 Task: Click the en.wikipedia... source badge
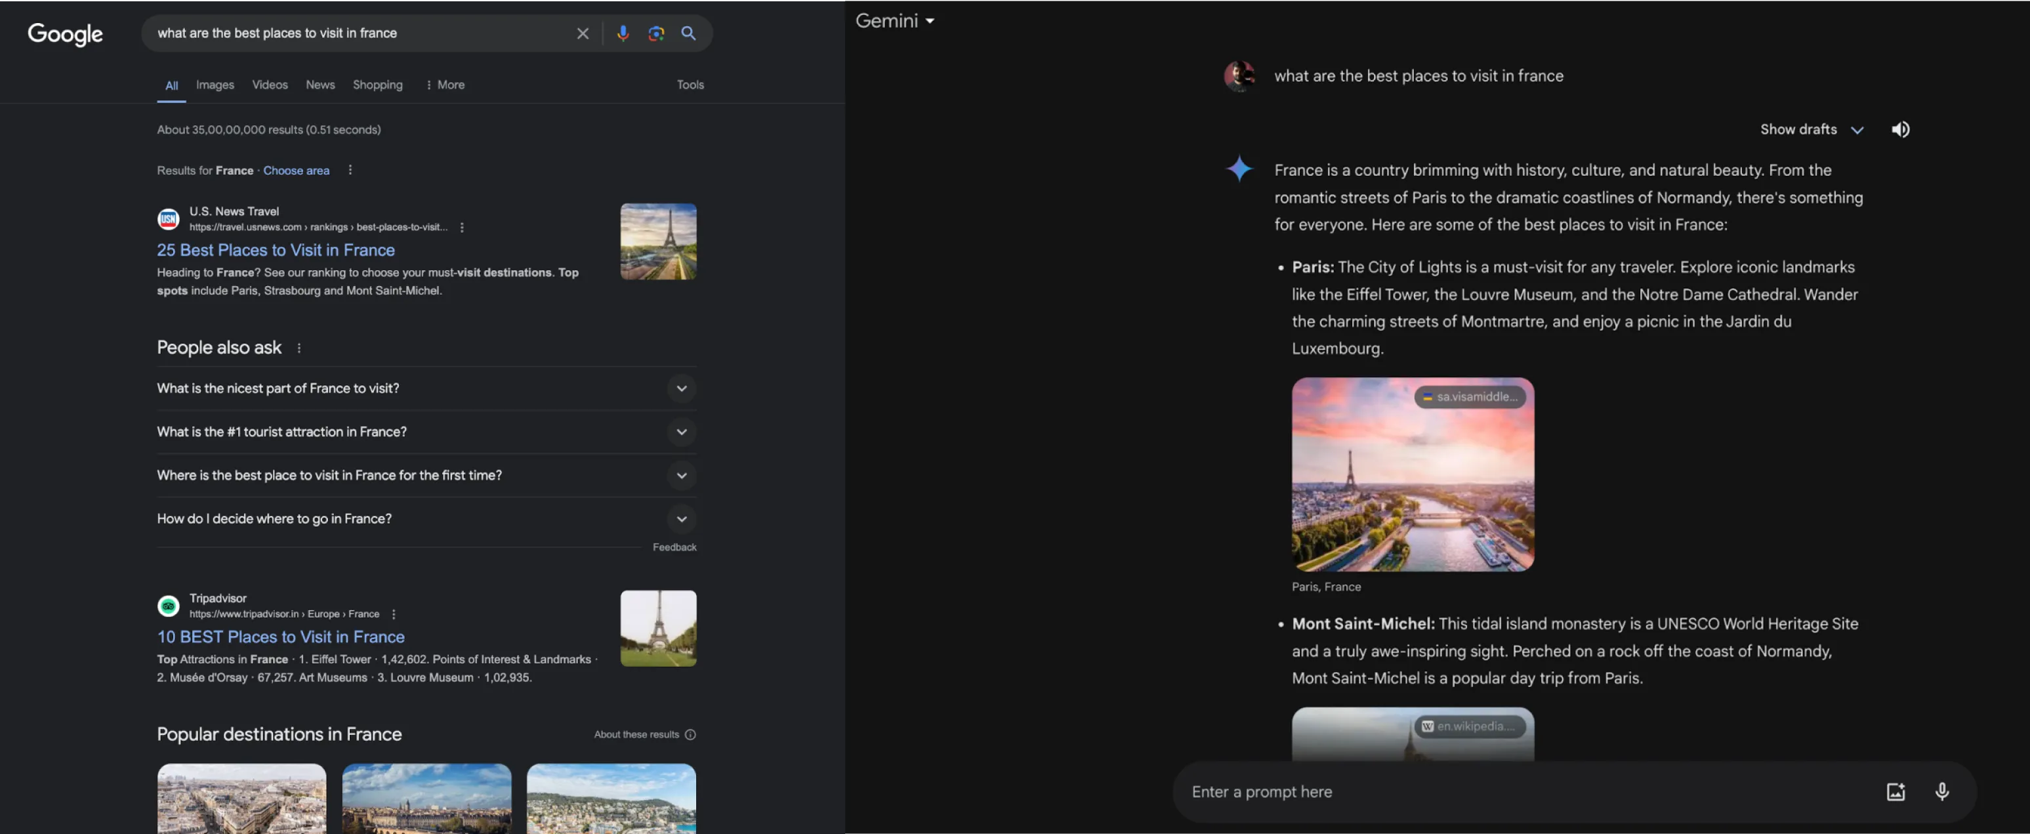pyautogui.click(x=1470, y=726)
